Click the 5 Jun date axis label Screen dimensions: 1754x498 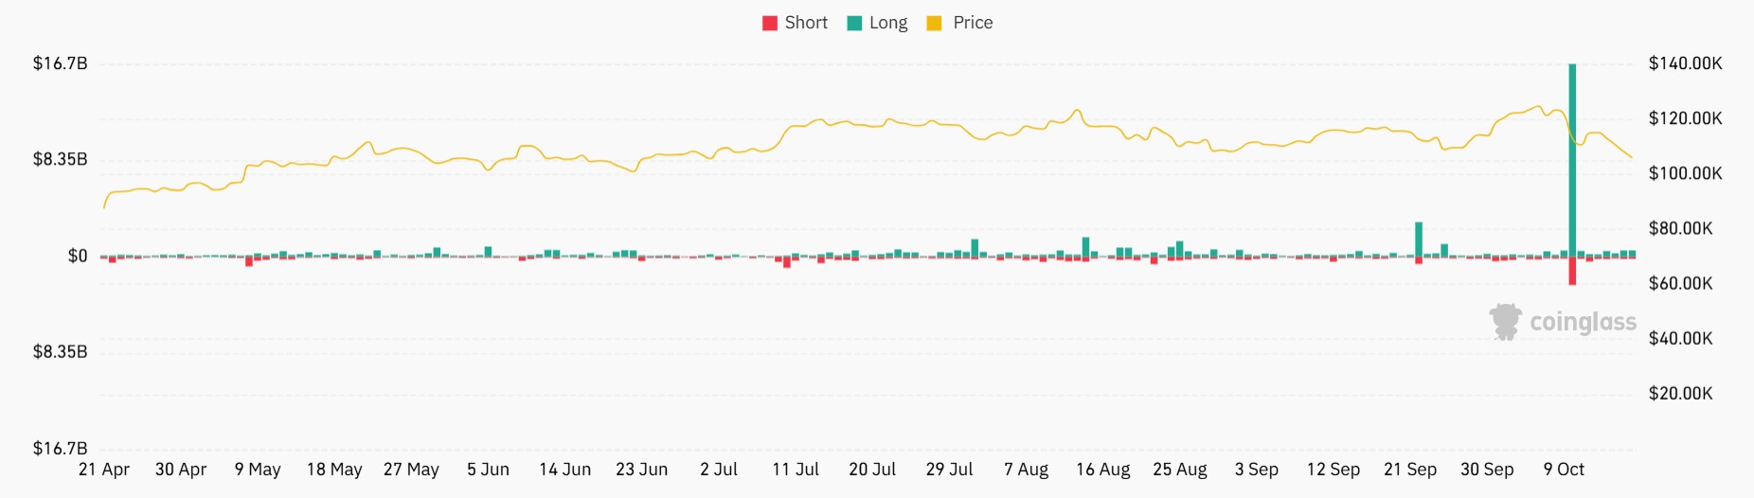(488, 470)
